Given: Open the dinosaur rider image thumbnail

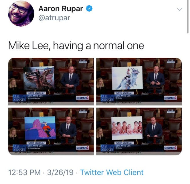Looking at the screenshot, I should [x=51, y=82].
